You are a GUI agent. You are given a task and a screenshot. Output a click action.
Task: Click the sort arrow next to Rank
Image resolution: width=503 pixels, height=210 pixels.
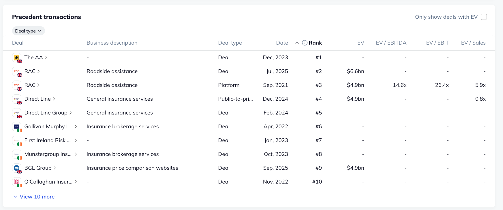(297, 43)
